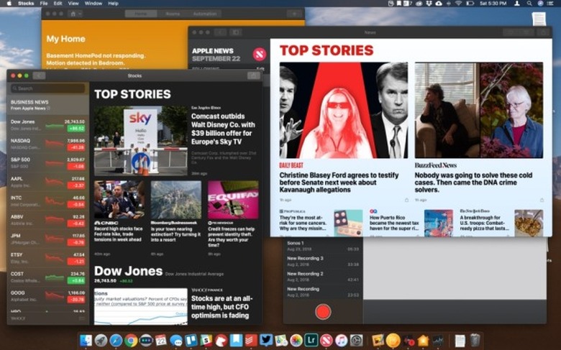The image size is (561, 350).
Task: Click the red record button in Voice Memos
Action: pos(323,311)
